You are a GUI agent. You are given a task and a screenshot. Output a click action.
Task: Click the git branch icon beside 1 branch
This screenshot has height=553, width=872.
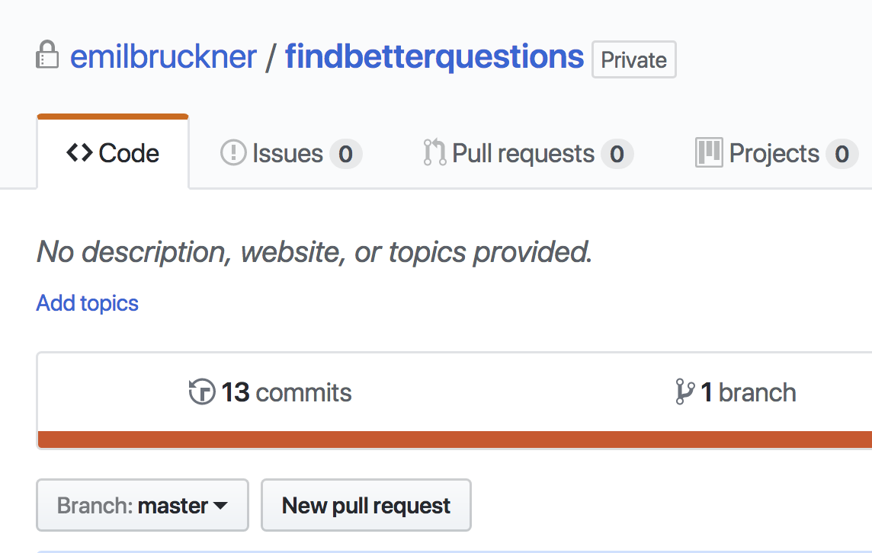pos(684,392)
